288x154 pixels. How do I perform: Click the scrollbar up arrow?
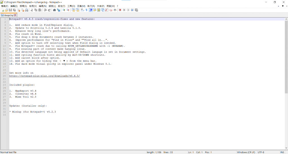(286, 19)
